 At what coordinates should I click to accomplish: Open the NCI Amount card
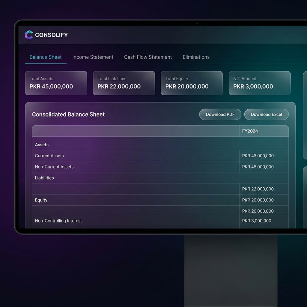[259, 83]
